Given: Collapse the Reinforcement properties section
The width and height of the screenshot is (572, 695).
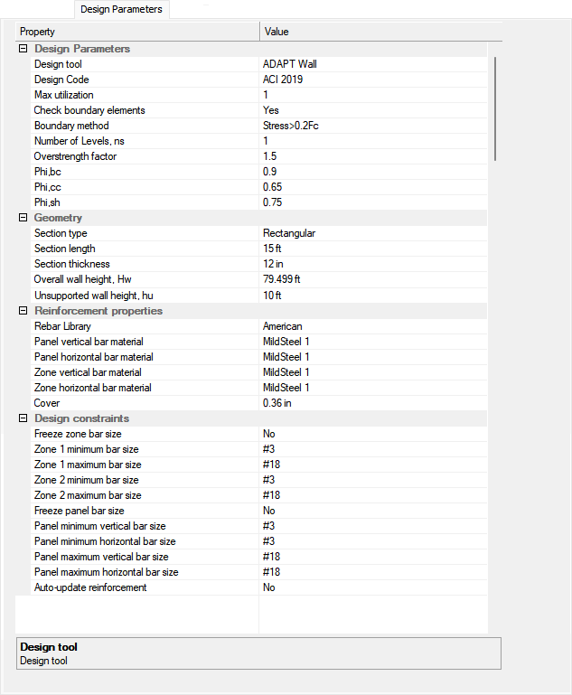Looking at the screenshot, I should coord(23,311).
